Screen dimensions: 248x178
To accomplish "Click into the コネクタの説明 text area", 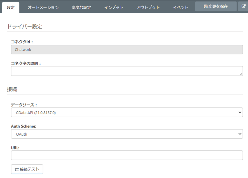I will pos(127,71).
